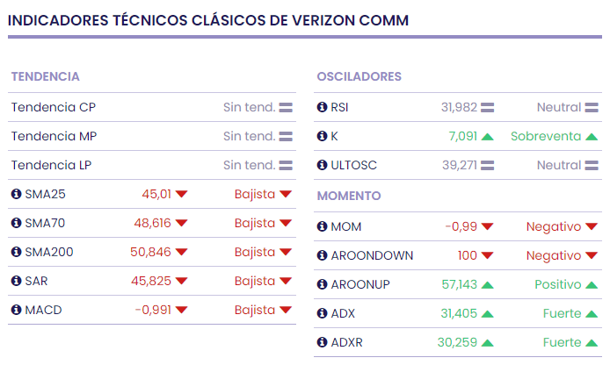The width and height of the screenshot is (610, 365).
Task: Click the info icon next to SAR
Action: [x=16, y=281]
